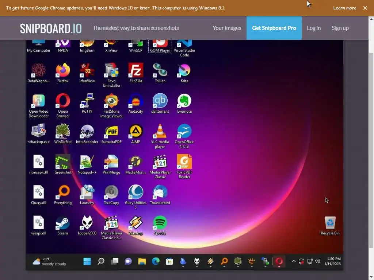This screenshot has height=280, width=374.
Task: Expand the hidden tray icons chevron
Action: point(294,261)
